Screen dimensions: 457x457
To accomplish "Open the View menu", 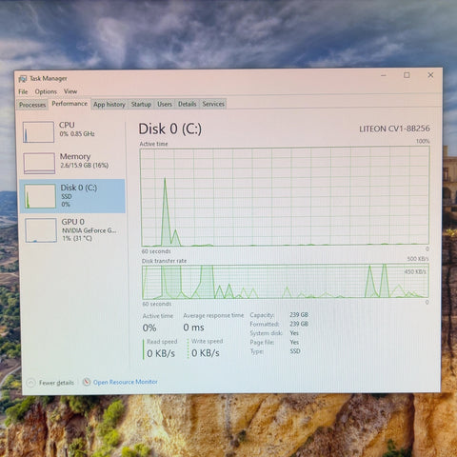I will pyautogui.click(x=70, y=91).
